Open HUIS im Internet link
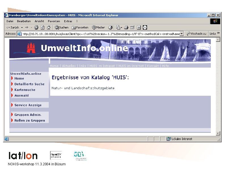The width and height of the screenshot is (225, 169). click(x=131, y=66)
